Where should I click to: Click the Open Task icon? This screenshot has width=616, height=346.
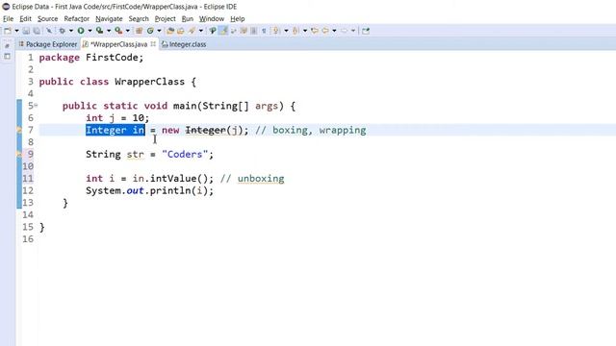point(180,31)
